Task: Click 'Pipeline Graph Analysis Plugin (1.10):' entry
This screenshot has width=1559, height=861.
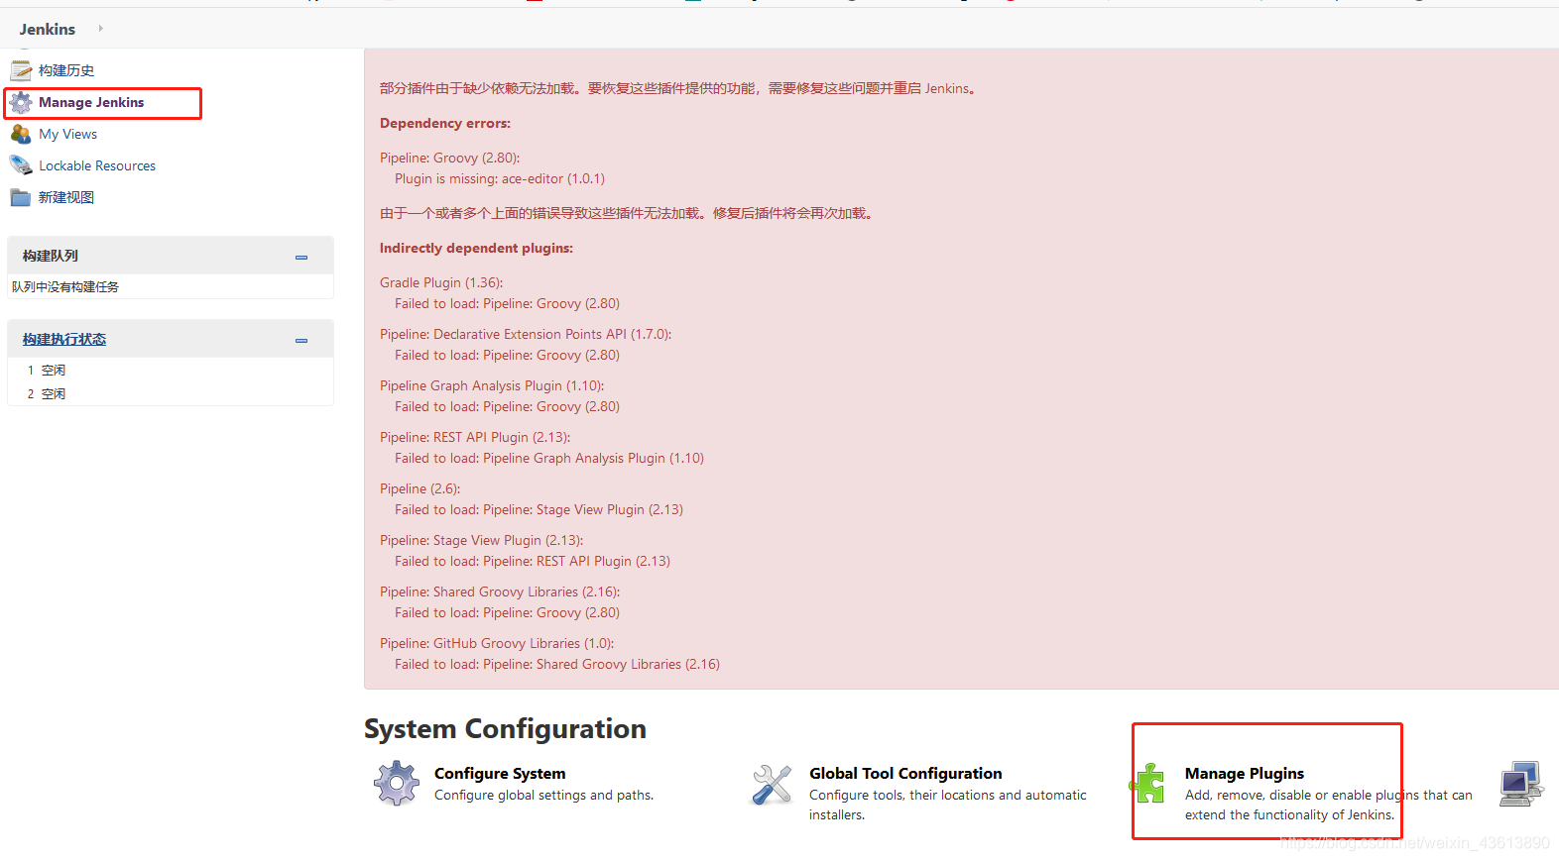Action: tap(492, 385)
